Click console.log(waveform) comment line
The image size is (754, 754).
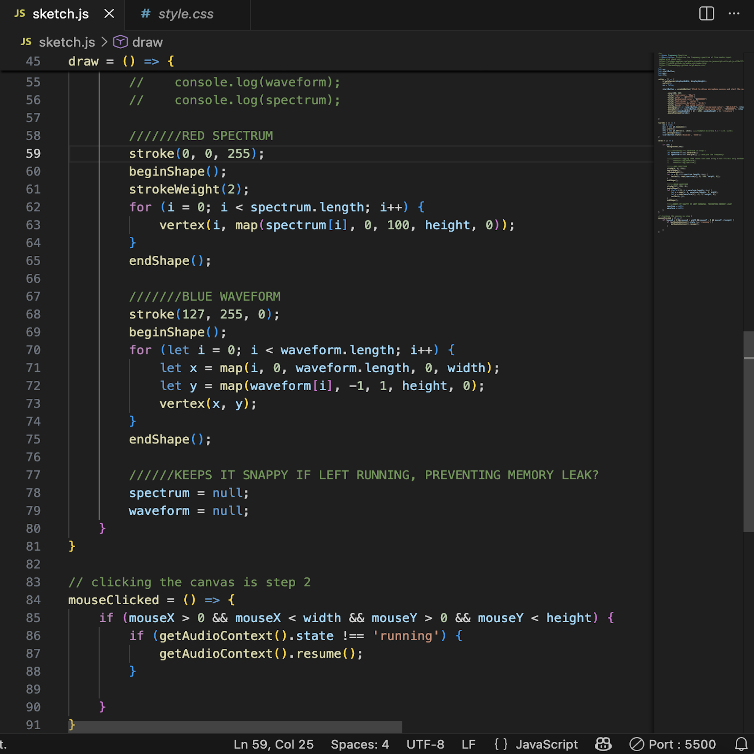tap(234, 82)
